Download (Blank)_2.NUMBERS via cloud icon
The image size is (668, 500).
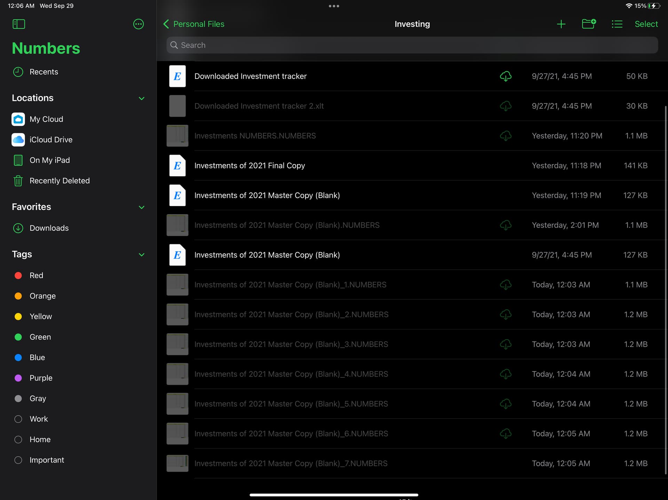pyautogui.click(x=506, y=315)
